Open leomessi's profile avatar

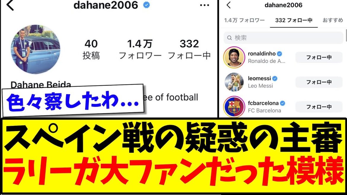[234, 82]
